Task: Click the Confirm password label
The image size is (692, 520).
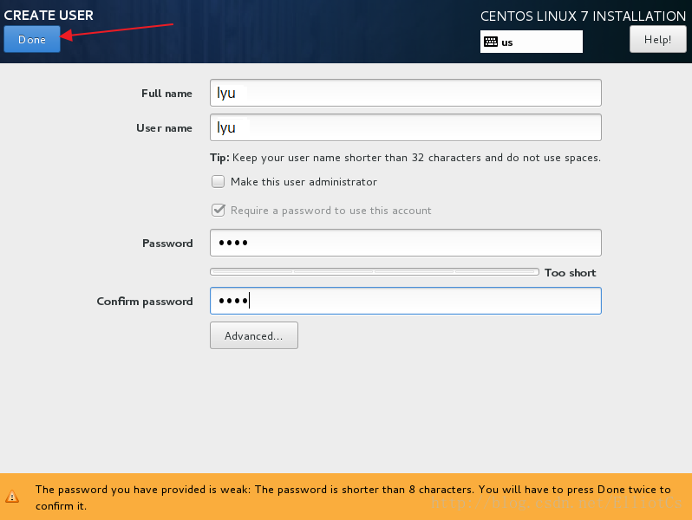Action: 145,302
